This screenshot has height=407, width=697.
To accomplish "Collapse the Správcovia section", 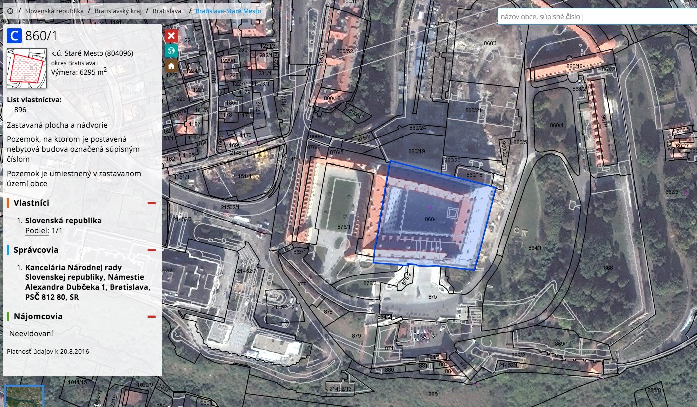I will [152, 250].
